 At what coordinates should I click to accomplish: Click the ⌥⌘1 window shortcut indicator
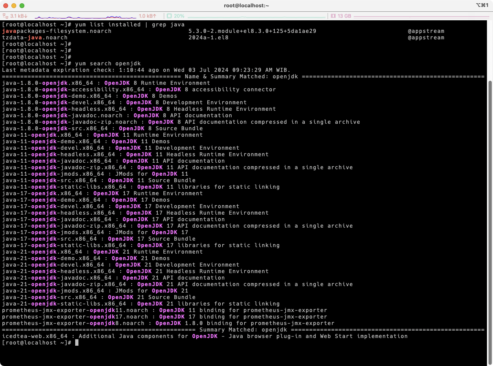point(482,5)
